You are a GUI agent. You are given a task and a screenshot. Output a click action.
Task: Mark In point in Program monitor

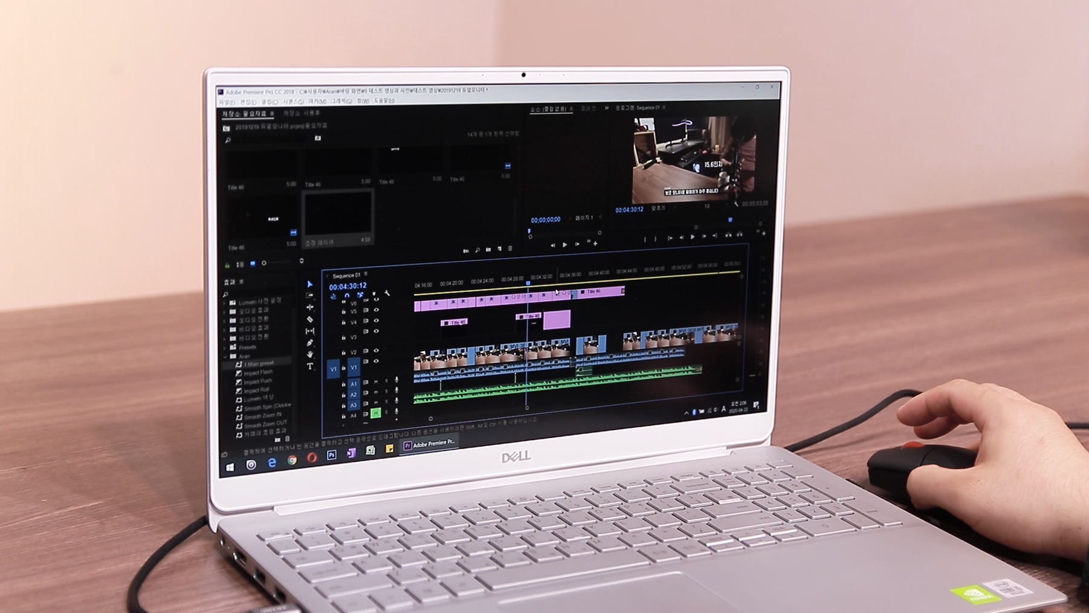coord(645,239)
